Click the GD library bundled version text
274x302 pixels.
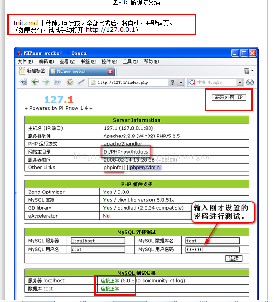tap(150, 208)
